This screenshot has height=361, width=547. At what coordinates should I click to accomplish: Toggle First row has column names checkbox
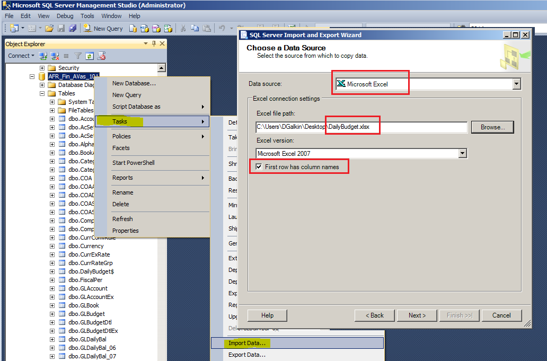(259, 167)
